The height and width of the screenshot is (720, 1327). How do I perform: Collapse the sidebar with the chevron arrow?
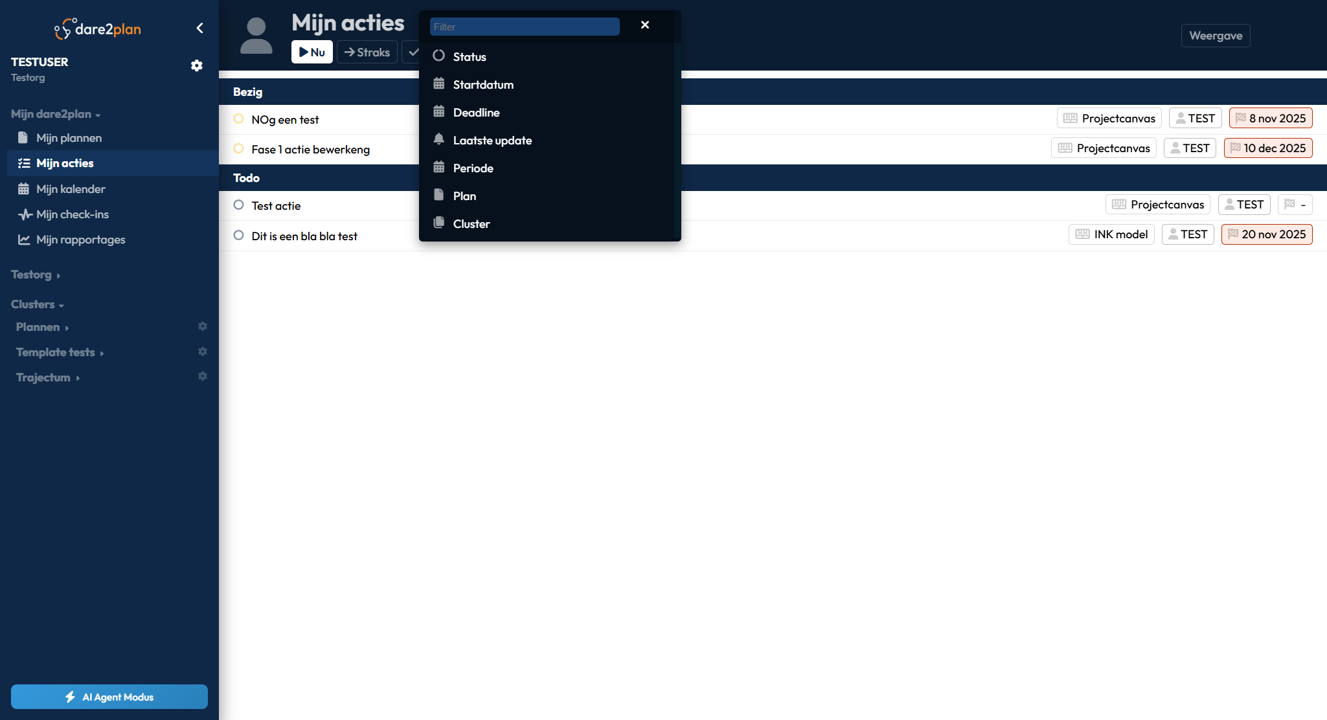[x=199, y=28]
